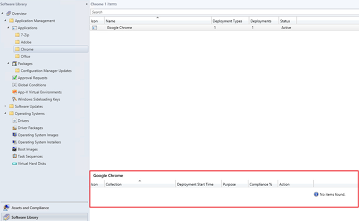Select the Chrome folder in tree
This screenshot has width=359, height=221.
[x=51, y=49]
